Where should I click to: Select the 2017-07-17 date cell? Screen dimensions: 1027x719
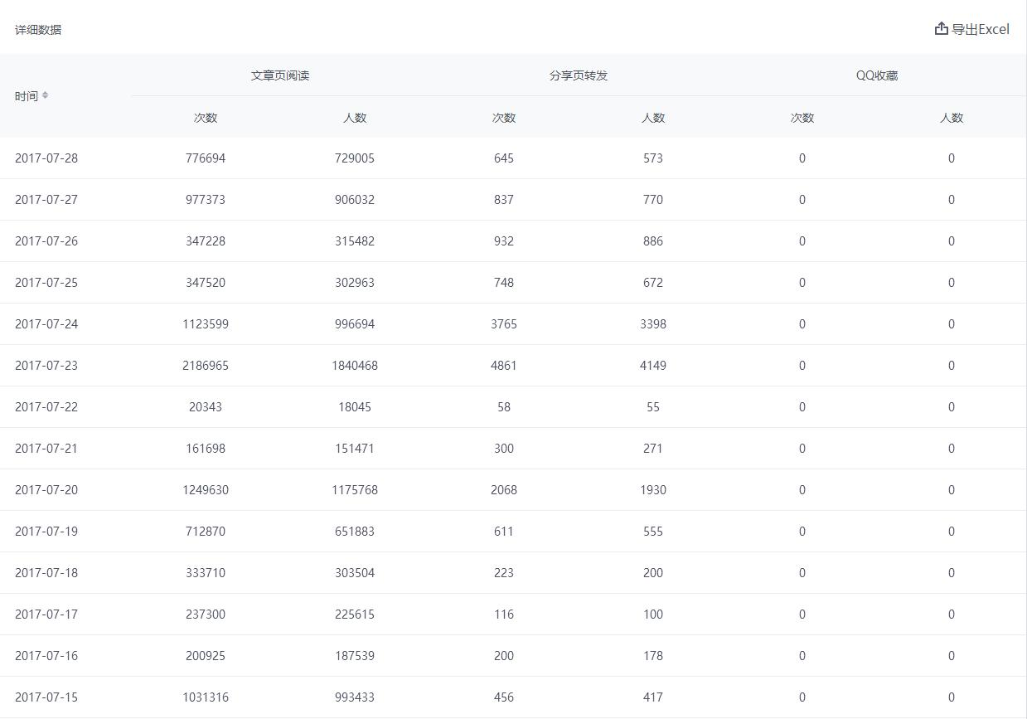tap(46, 615)
